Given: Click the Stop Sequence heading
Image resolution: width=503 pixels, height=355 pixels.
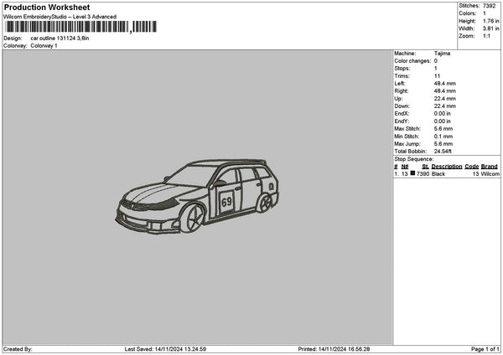Looking at the screenshot, I should click(413, 158).
